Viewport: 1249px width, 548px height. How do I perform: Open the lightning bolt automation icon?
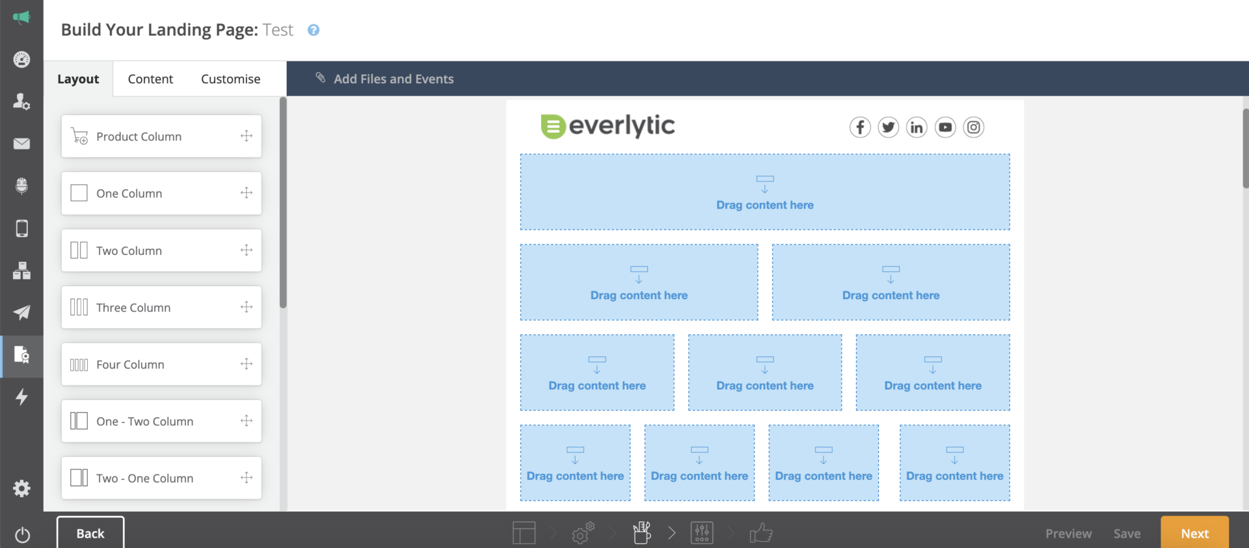pos(21,397)
